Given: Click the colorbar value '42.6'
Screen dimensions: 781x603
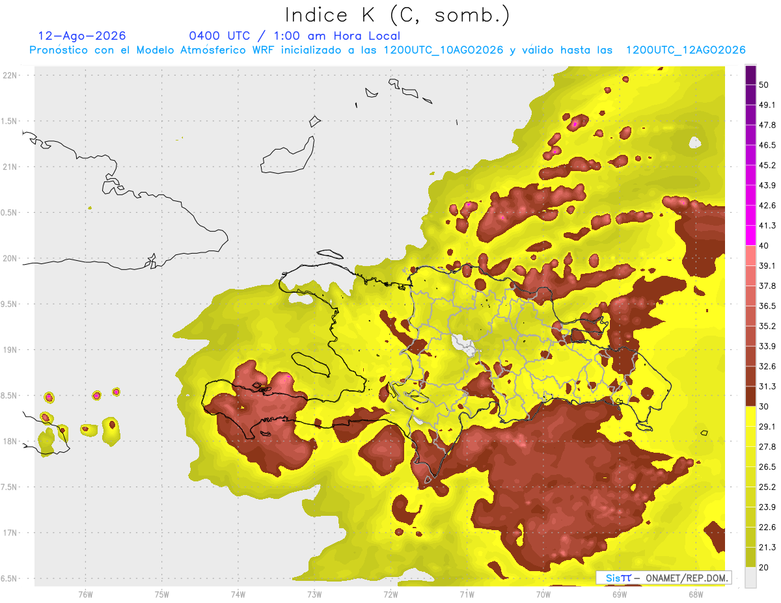Looking at the screenshot, I should (767, 206).
